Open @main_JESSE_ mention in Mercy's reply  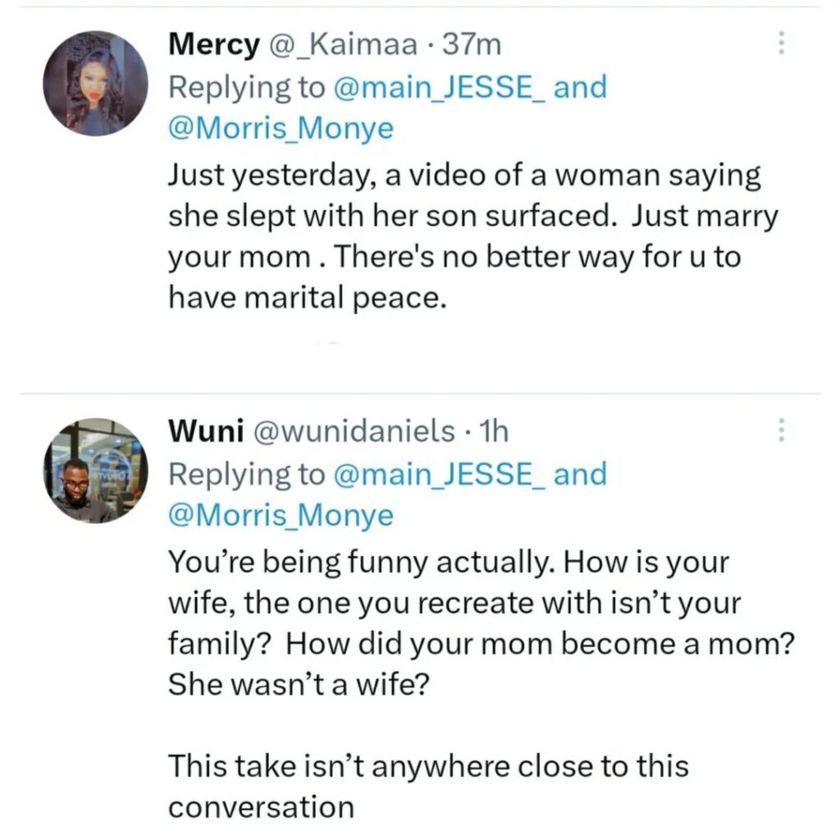440,87
